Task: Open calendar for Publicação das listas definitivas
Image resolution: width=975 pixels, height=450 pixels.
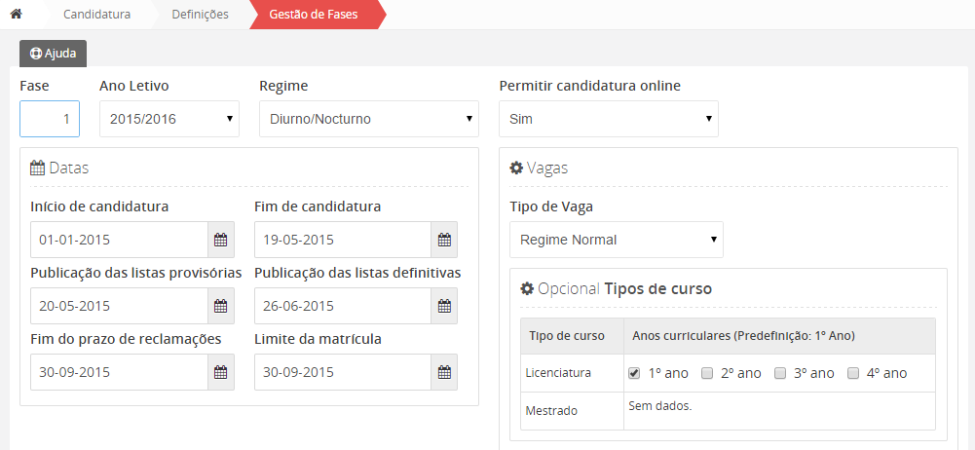Action: [x=444, y=306]
